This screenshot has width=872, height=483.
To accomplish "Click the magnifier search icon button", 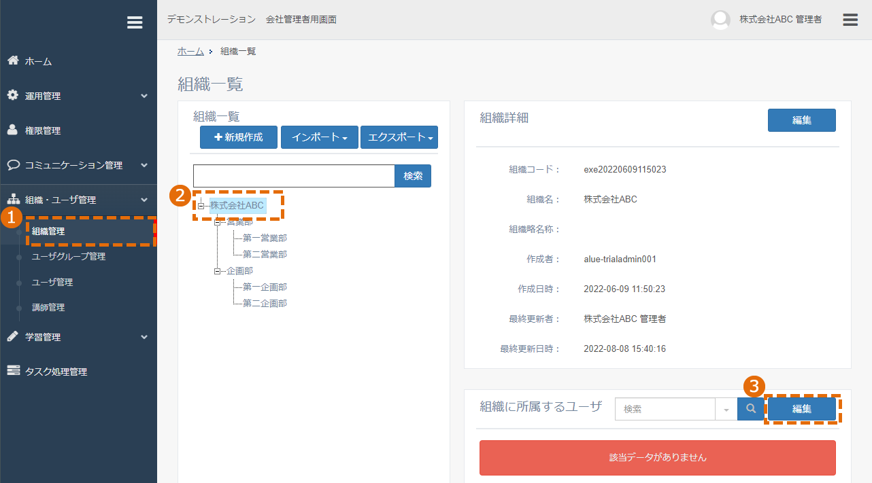I will pos(751,409).
